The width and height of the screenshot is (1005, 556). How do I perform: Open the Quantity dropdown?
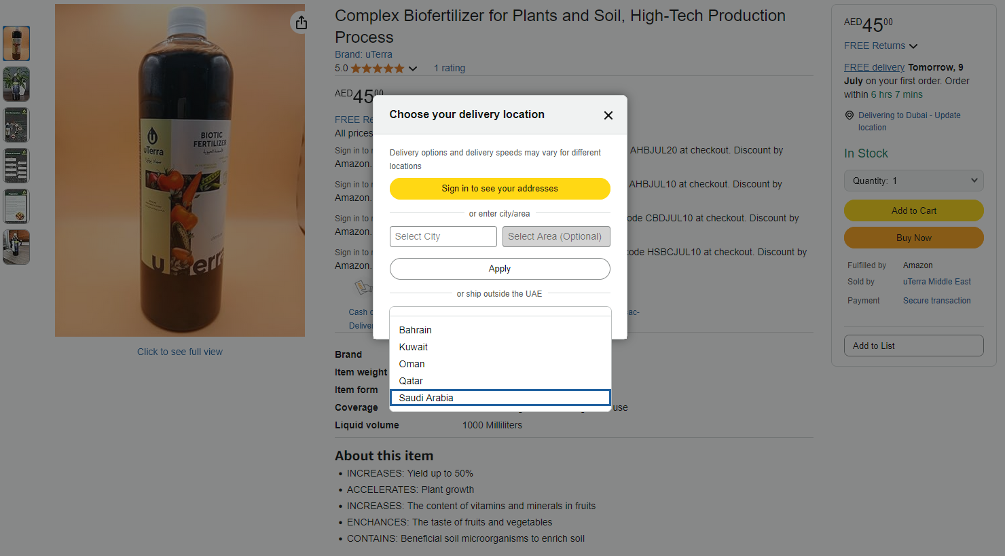click(x=914, y=181)
